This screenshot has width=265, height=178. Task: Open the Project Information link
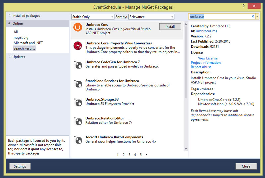point(206,63)
